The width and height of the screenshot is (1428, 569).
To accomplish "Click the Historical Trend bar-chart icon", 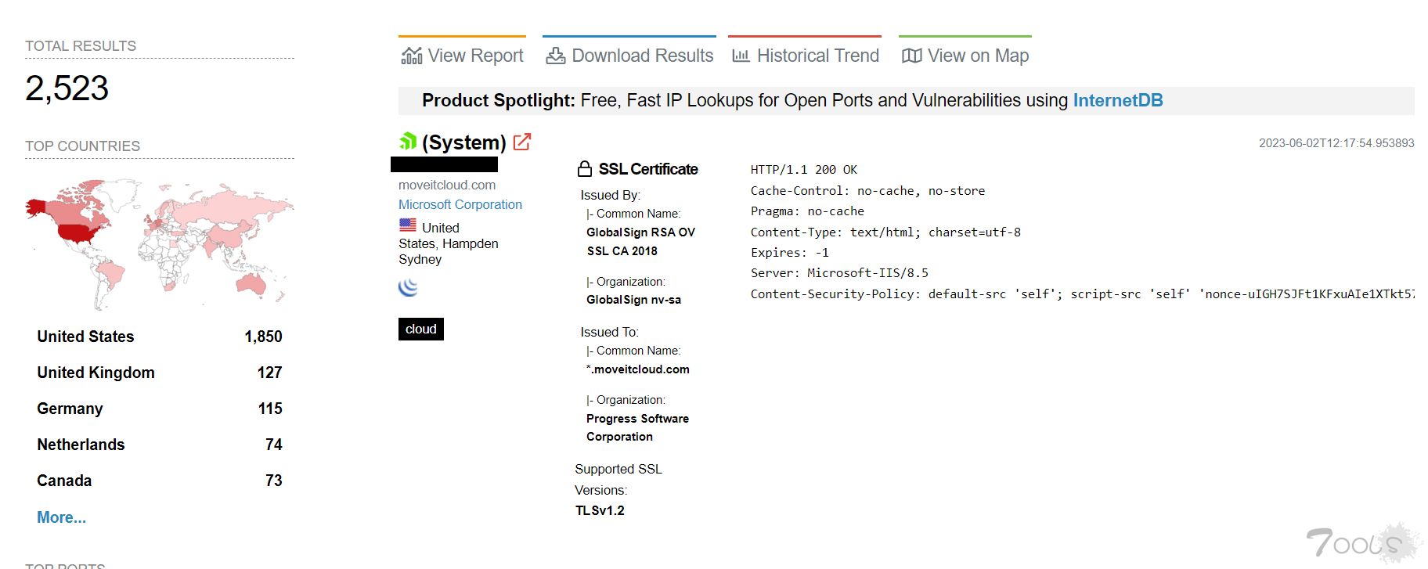I will (741, 56).
